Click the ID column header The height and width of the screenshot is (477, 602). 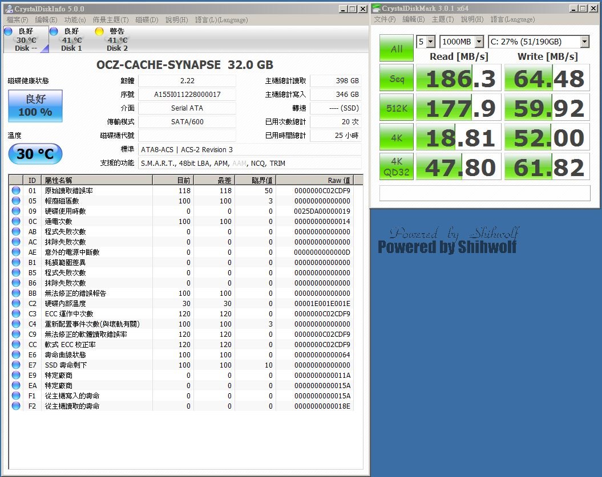pyautogui.click(x=32, y=180)
